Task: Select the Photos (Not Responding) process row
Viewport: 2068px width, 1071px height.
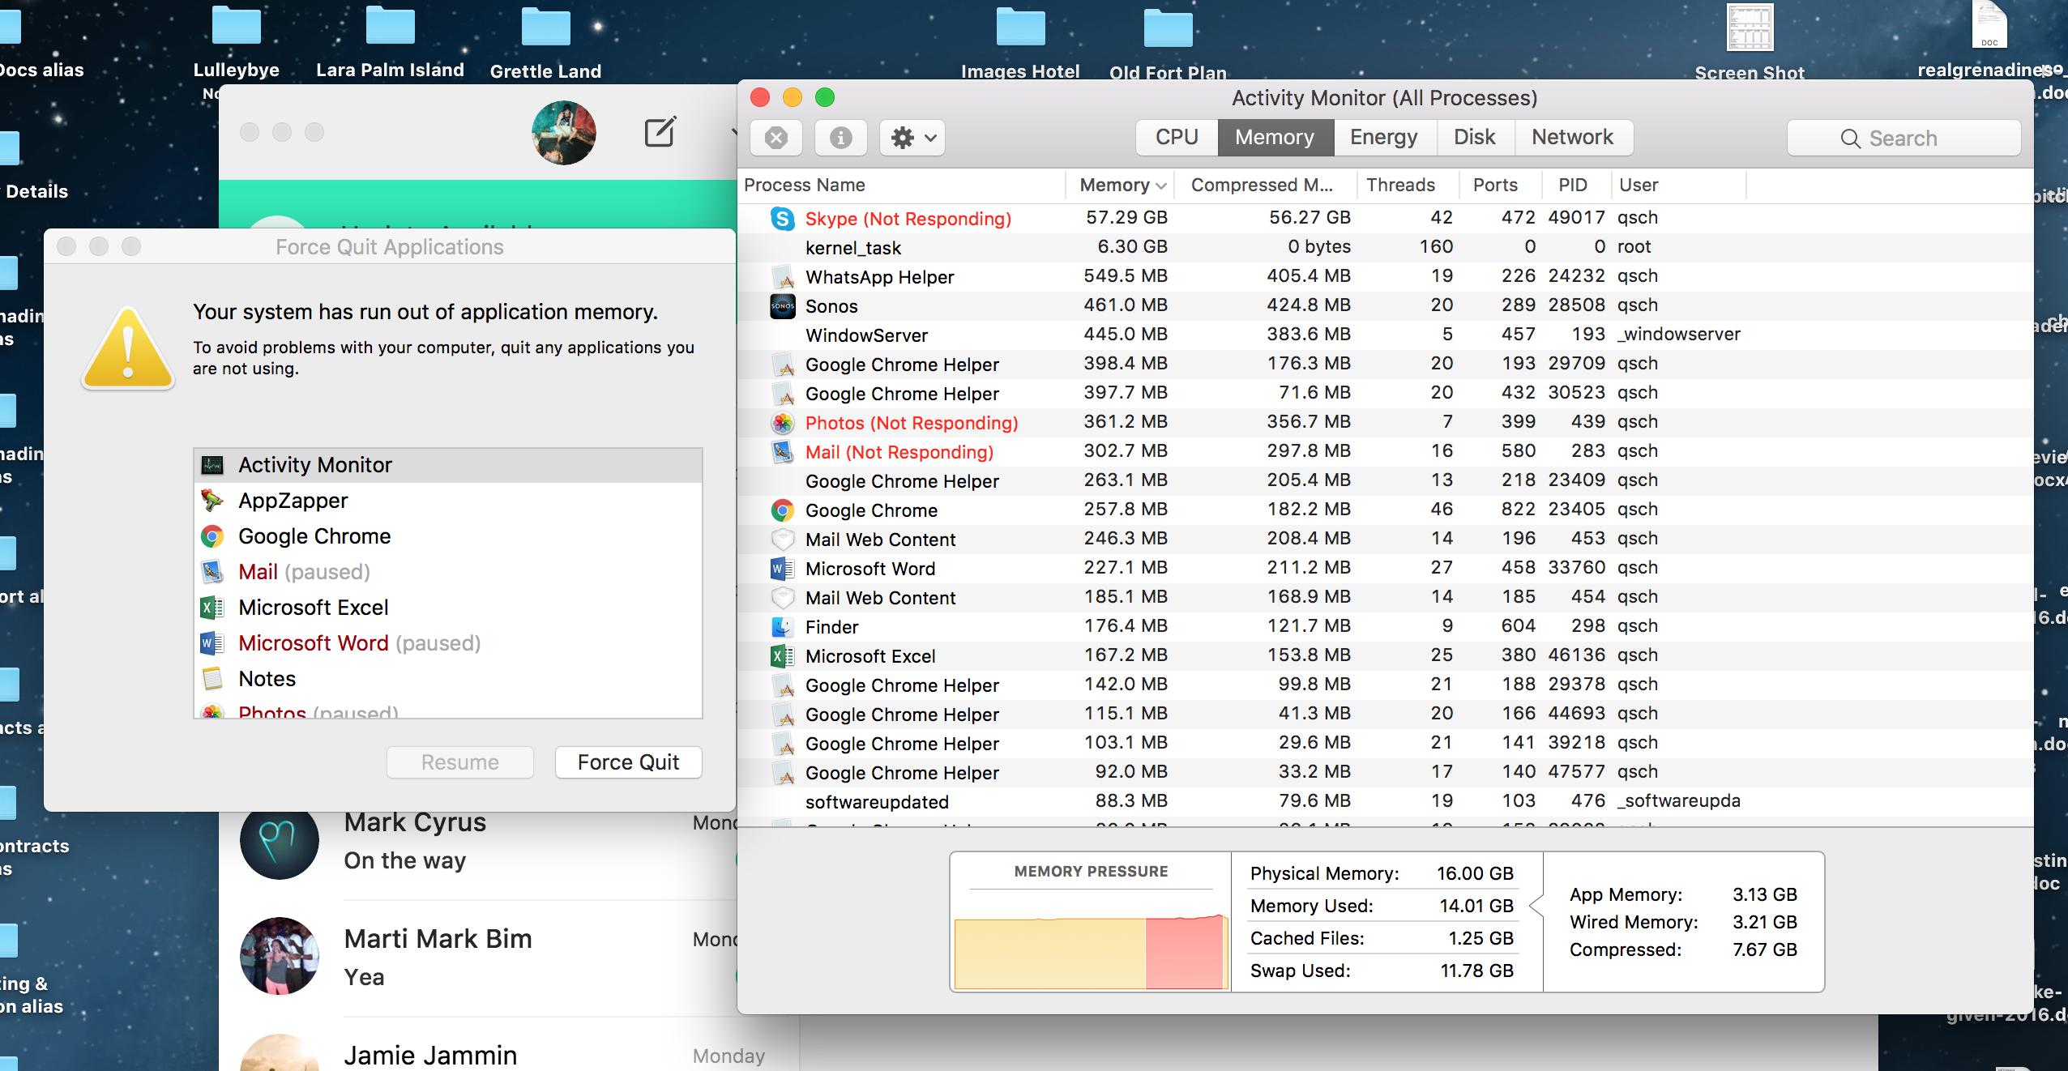Action: [1385, 422]
